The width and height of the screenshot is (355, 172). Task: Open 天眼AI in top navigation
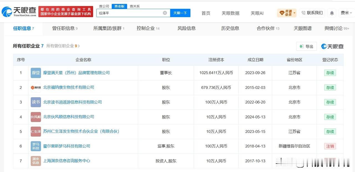pos(257,13)
